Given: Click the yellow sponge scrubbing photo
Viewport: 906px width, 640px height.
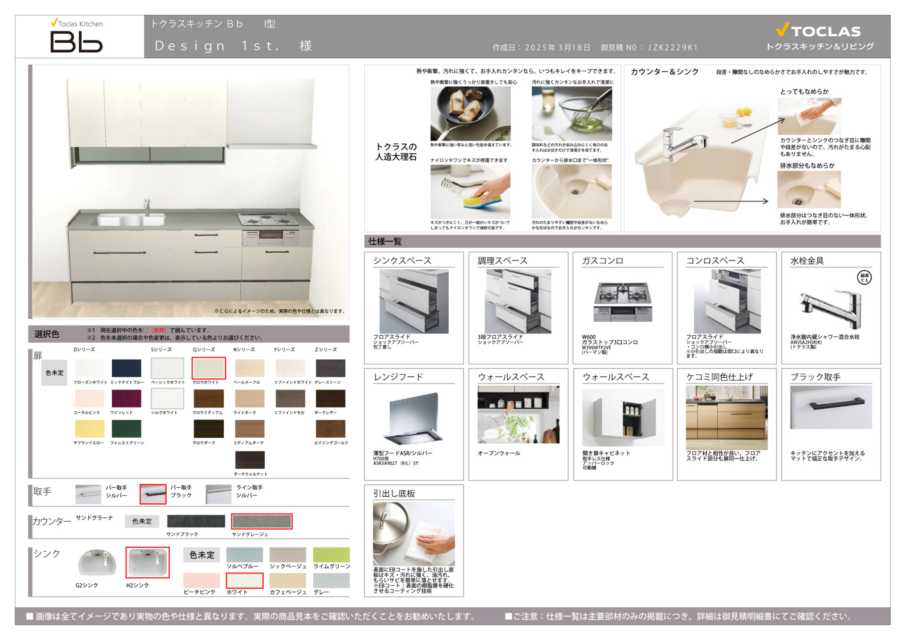Looking at the screenshot, I should tap(470, 191).
